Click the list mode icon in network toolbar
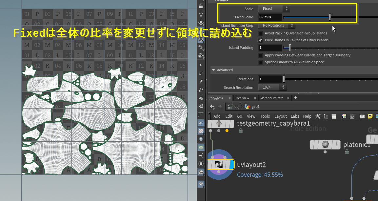 pyautogui.click(x=334, y=116)
